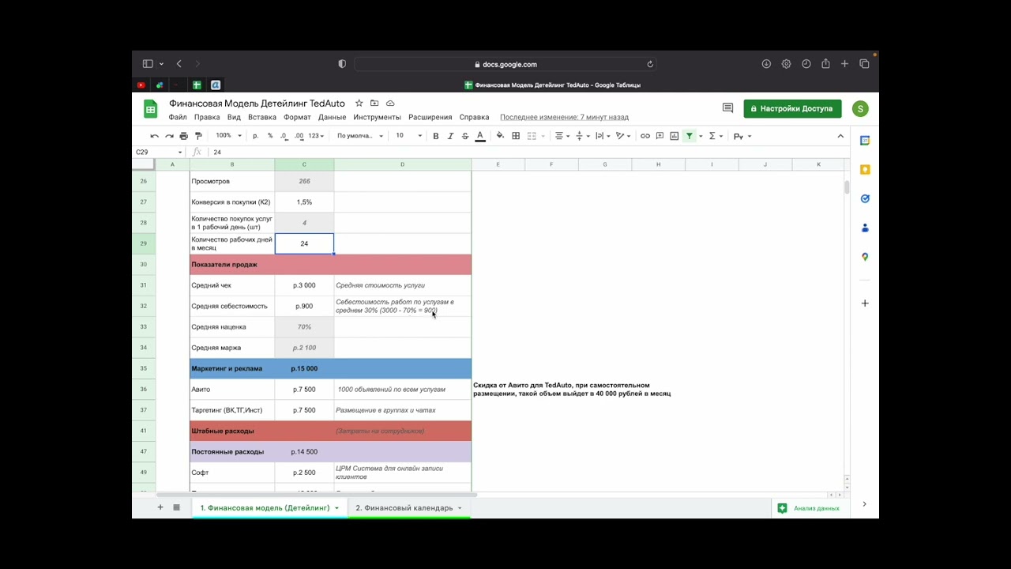Image resolution: width=1011 pixels, height=569 pixels.
Task: Open the Формат menu
Action: 297,117
